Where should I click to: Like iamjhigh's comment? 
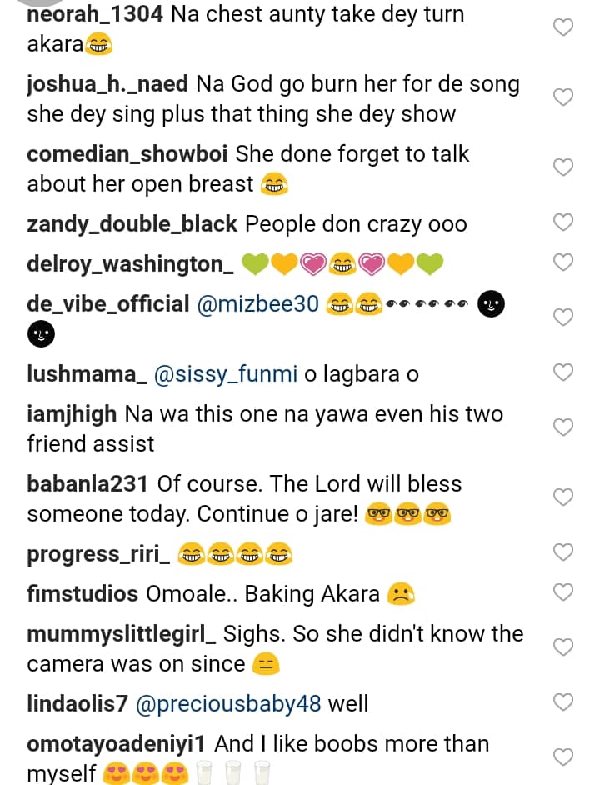coord(564,427)
